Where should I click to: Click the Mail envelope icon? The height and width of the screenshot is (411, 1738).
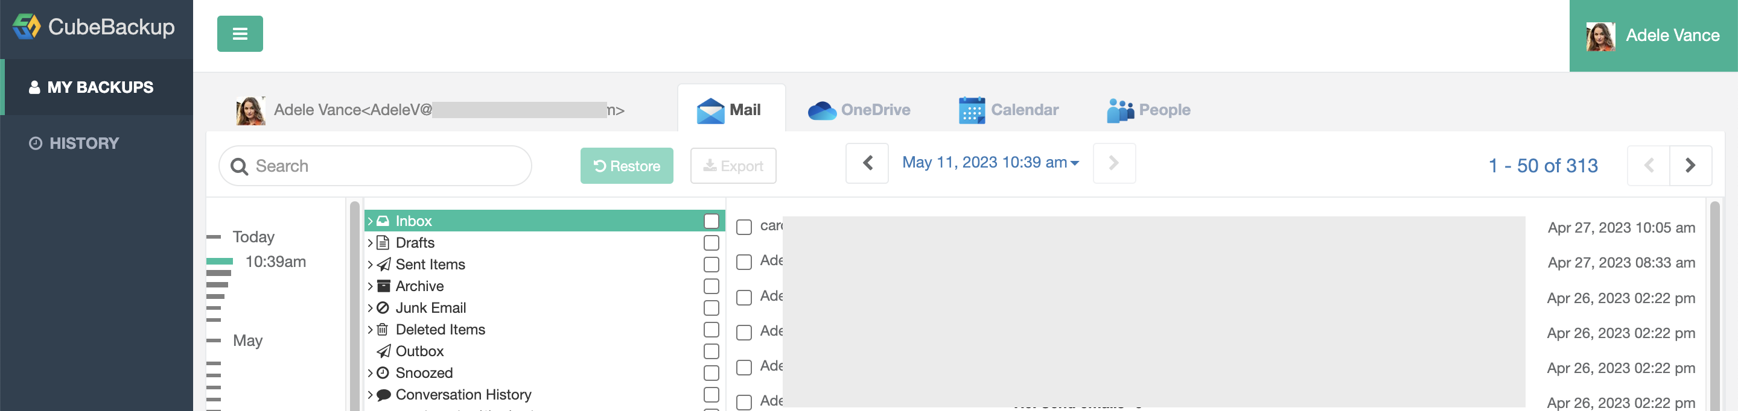pos(710,110)
